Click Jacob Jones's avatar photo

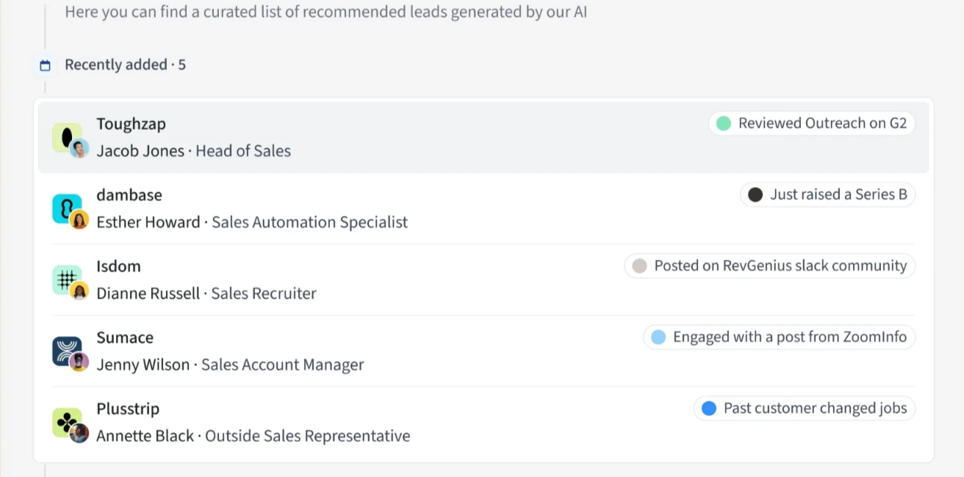tap(80, 149)
